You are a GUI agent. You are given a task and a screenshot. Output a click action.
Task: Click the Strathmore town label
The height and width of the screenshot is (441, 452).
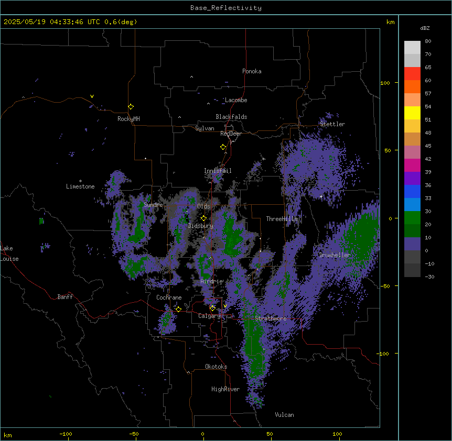tap(271, 318)
